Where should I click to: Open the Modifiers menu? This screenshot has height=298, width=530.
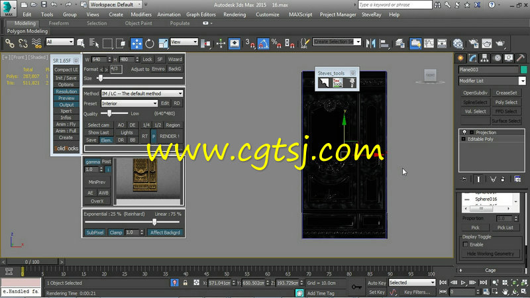(x=141, y=15)
